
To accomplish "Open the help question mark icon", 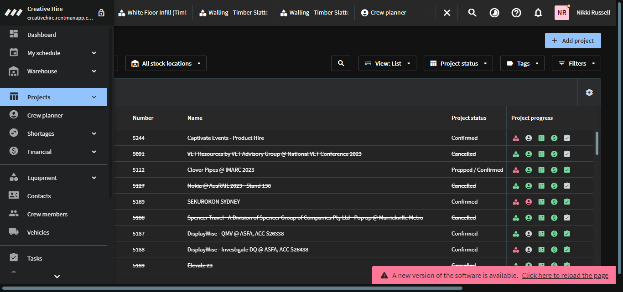I will [516, 13].
